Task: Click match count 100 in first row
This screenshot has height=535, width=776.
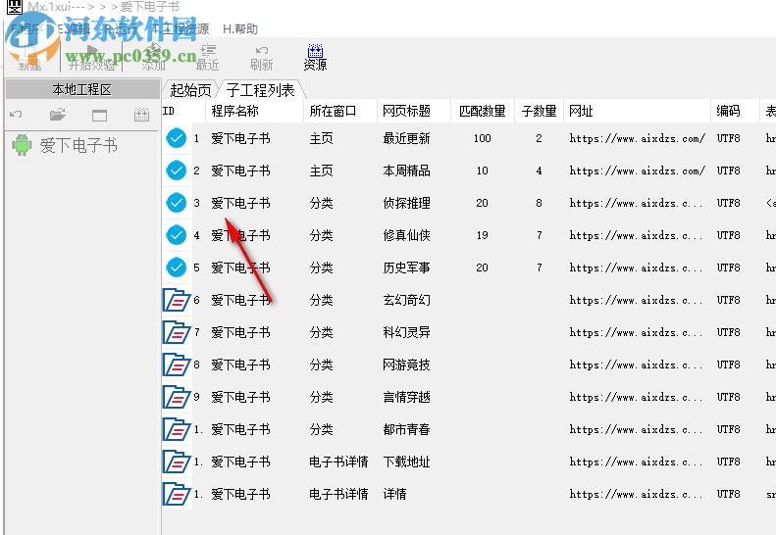Action: 482,138
